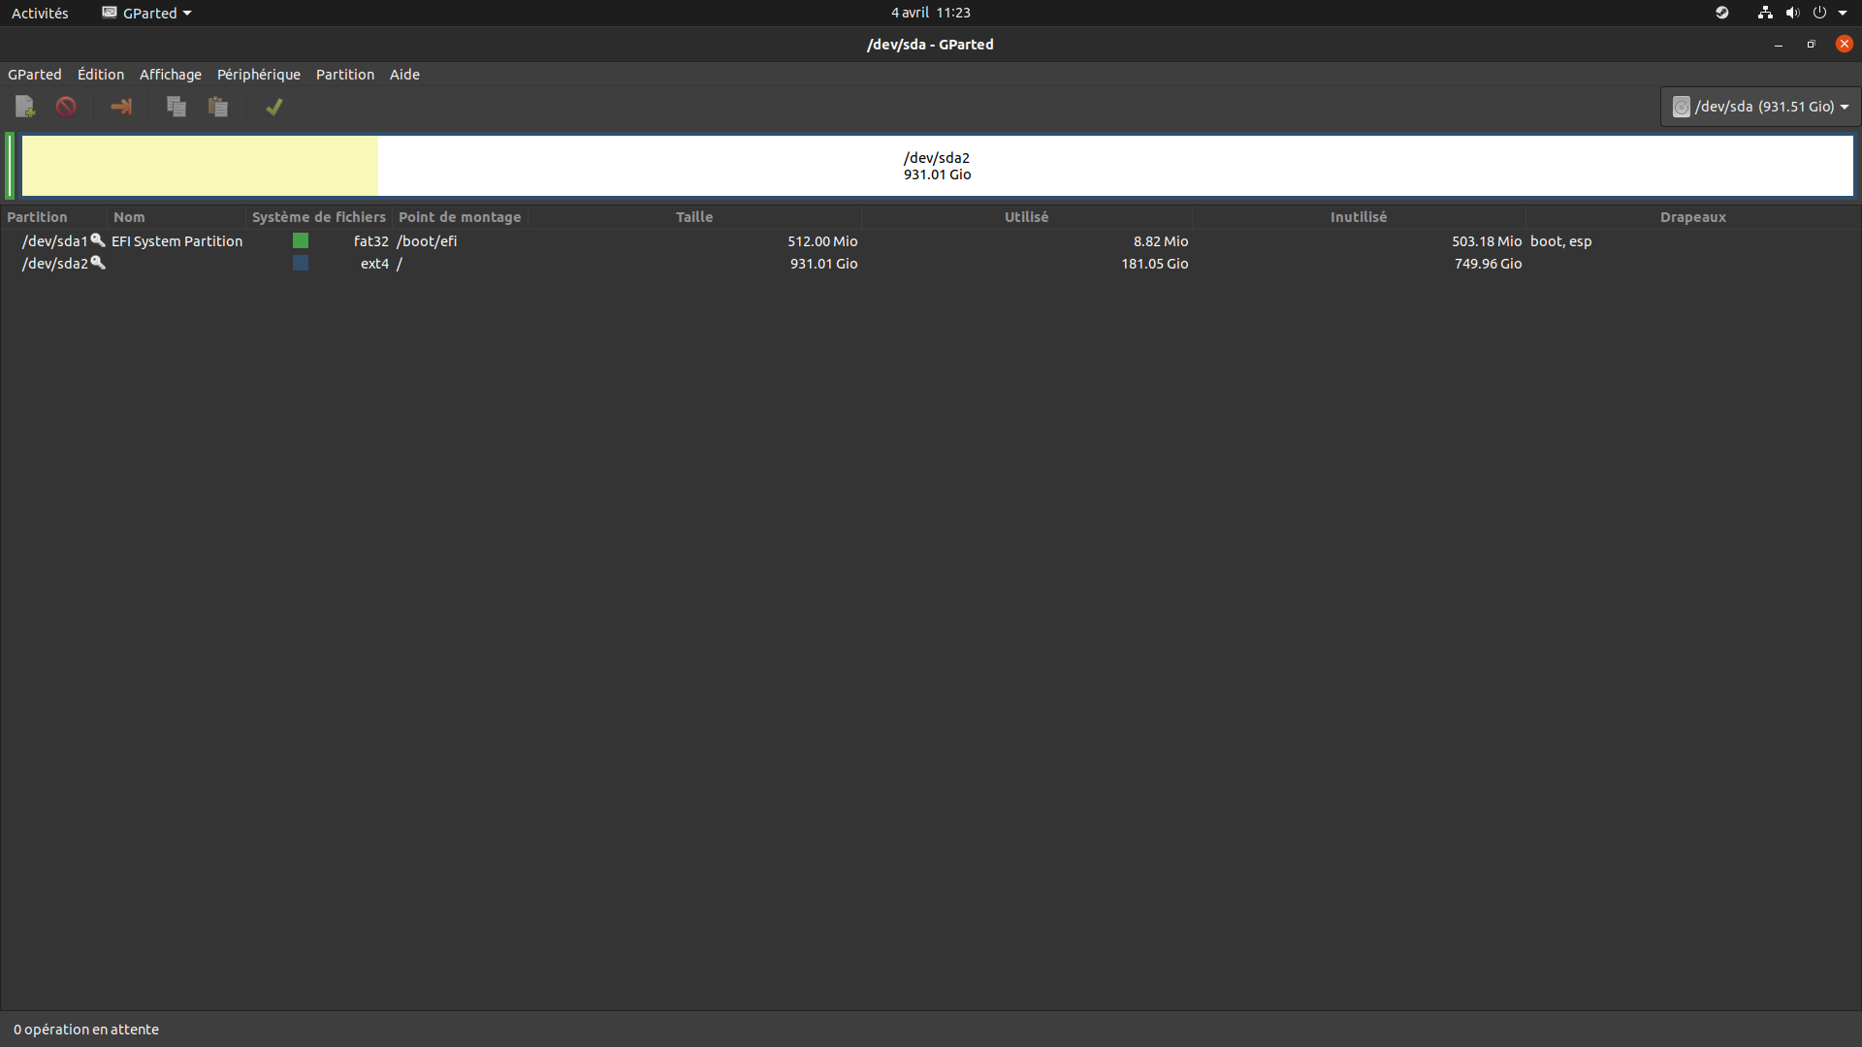Click the Copy partition toolbar icon
Image resolution: width=1862 pixels, height=1047 pixels.
(x=176, y=107)
